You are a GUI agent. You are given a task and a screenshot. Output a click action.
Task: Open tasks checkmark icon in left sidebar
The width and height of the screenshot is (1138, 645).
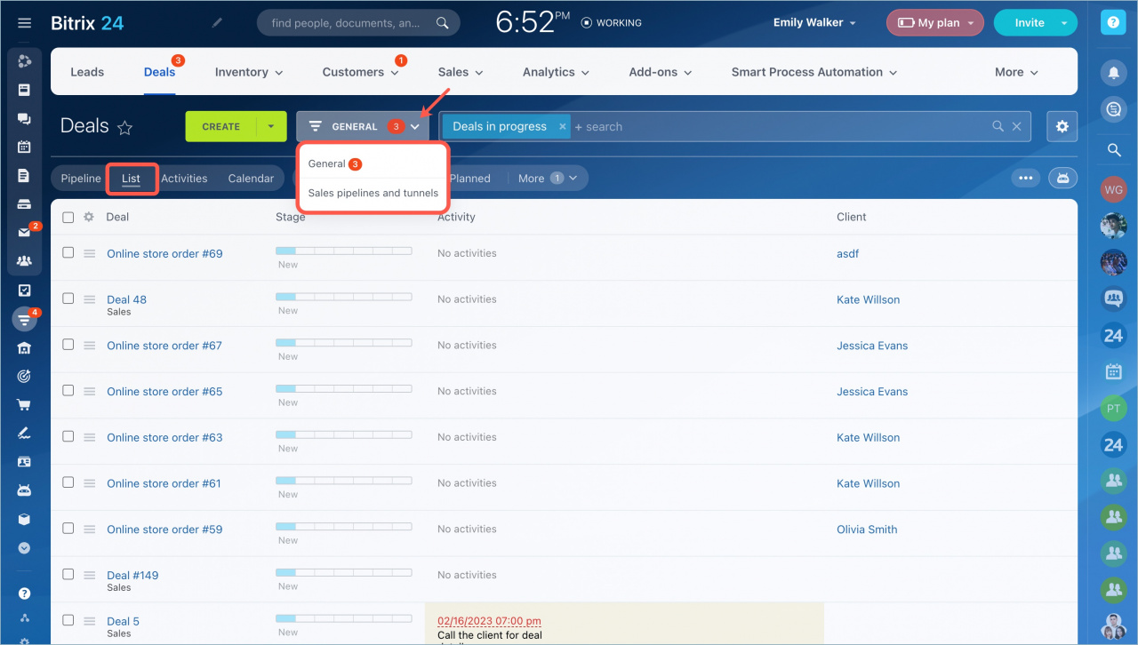[24, 291]
